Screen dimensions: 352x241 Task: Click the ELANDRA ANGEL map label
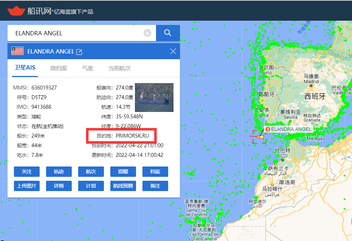pos(291,129)
